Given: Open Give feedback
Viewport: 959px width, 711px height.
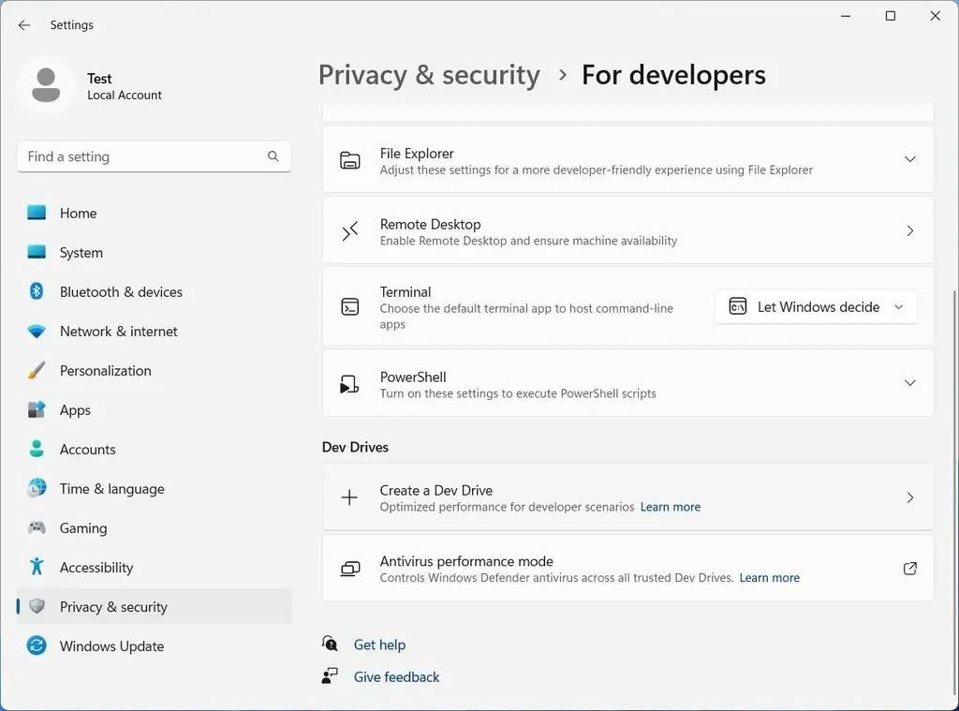Looking at the screenshot, I should [396, 676].
